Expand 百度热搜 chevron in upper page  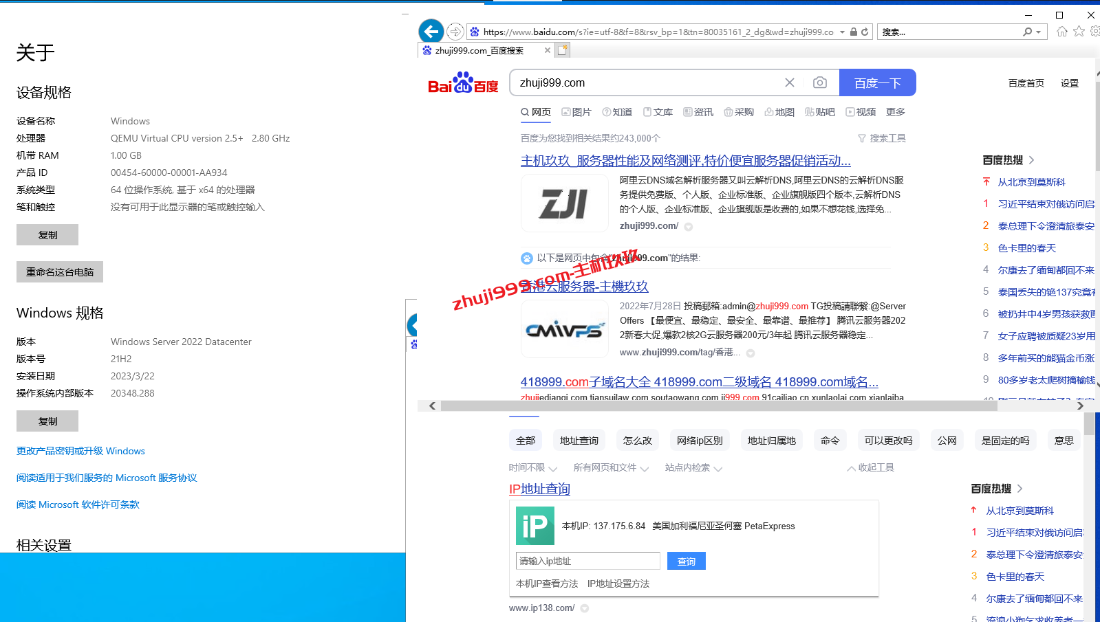(1031, 160)
